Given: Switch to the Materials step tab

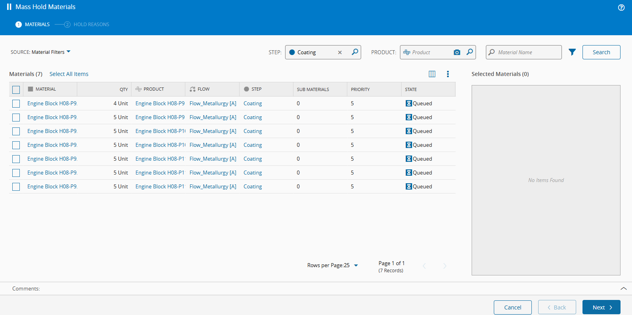Looking at the screenshot, I should (x=33, y=25).
